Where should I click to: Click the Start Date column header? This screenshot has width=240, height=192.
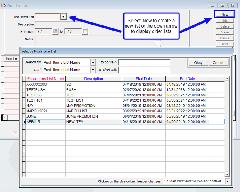coord(144,79)
